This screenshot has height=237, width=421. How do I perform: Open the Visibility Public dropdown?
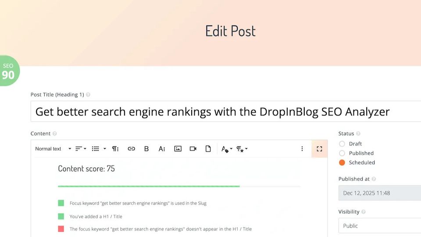pyautogui.click(x=380, y=226)
